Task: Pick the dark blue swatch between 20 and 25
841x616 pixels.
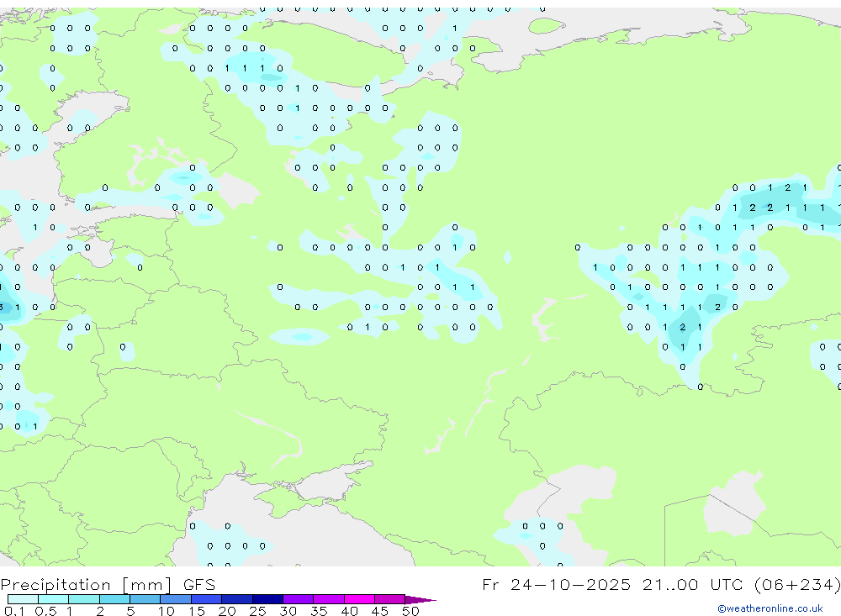Action: (x=237, y=599)
